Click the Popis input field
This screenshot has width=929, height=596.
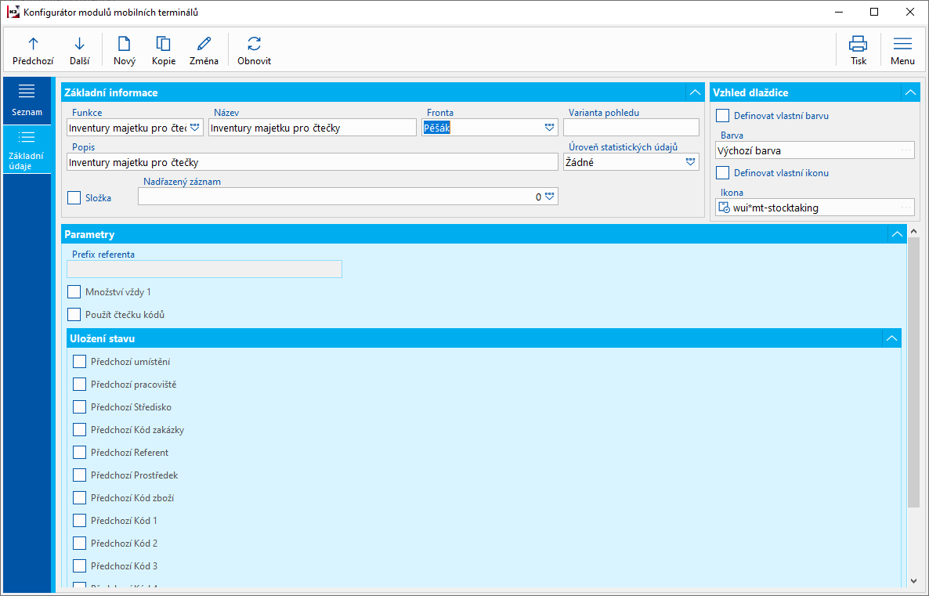click(313, 162)
